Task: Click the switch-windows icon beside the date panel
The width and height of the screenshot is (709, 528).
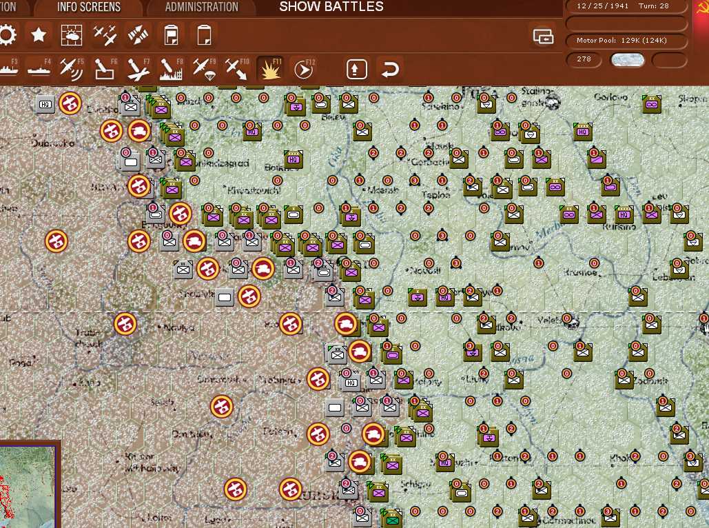Action: 543,37
